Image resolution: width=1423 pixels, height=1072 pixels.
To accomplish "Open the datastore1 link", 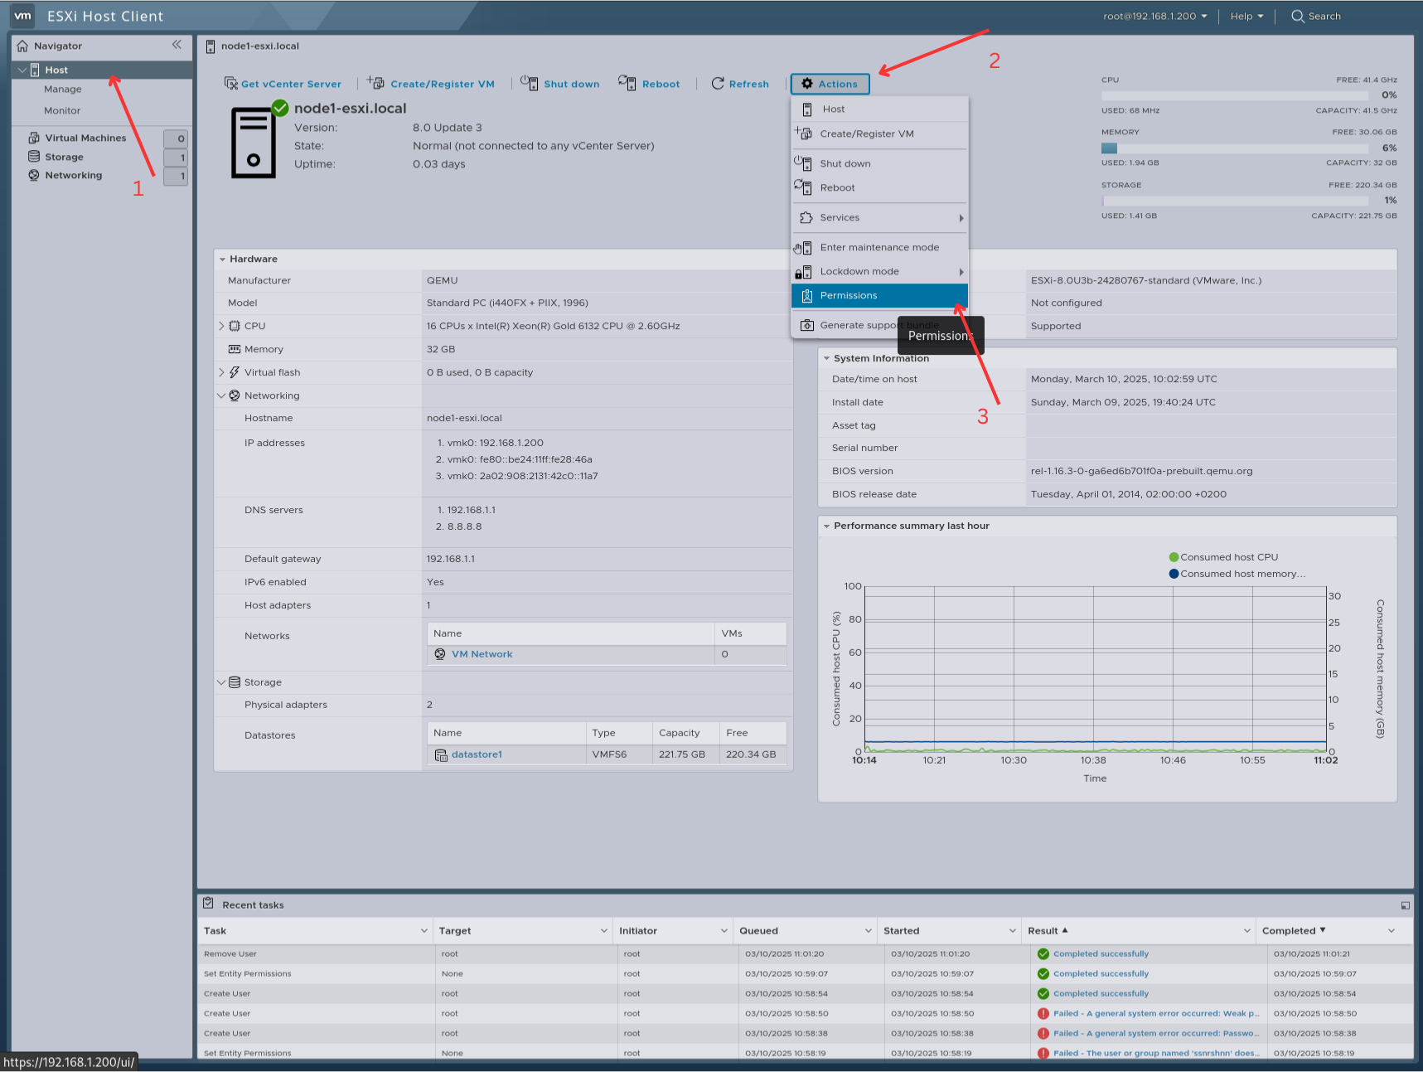I will click(x=477, y=754).
